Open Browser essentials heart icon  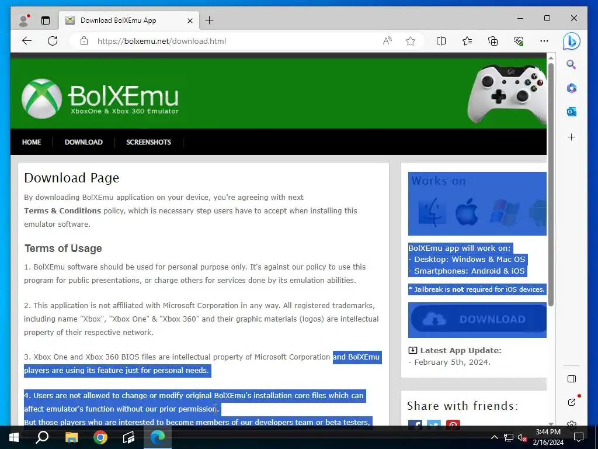pyautogui.click(x=519, y=41)
